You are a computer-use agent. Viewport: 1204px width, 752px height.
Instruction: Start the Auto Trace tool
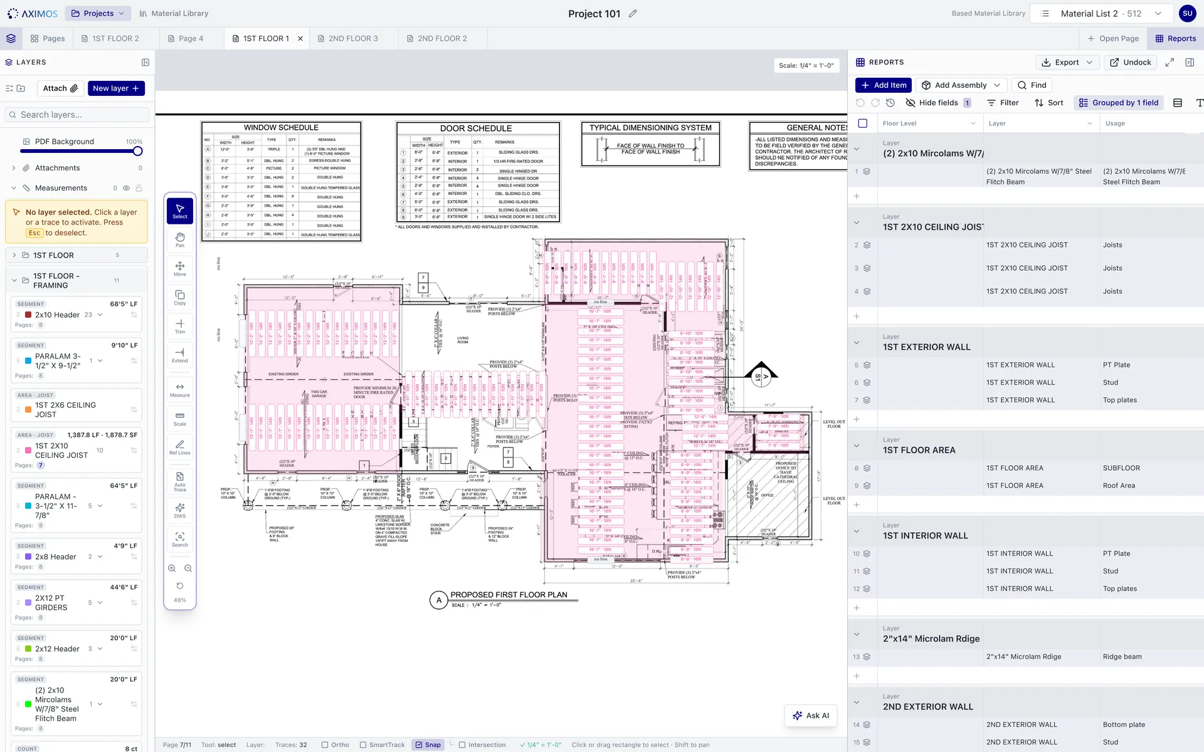(180, 481)
